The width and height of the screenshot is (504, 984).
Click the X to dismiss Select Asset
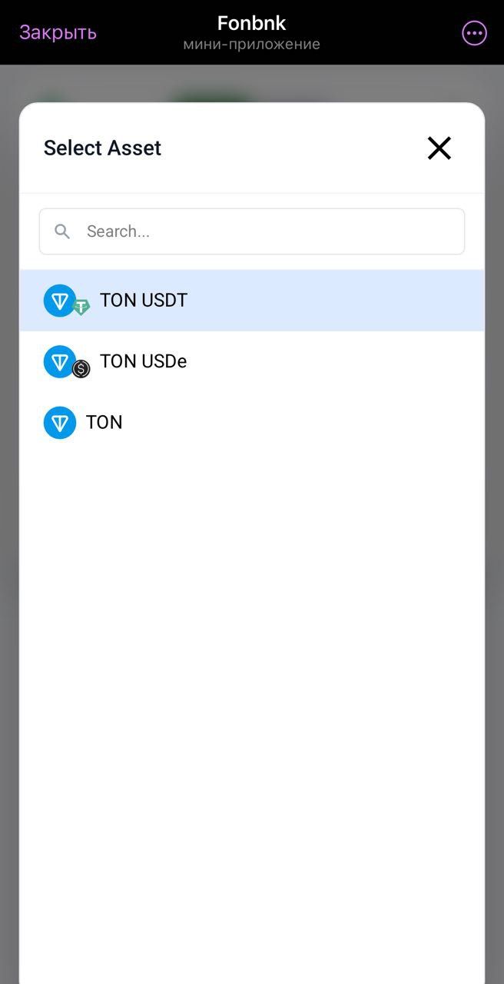(x=439, y=148)
